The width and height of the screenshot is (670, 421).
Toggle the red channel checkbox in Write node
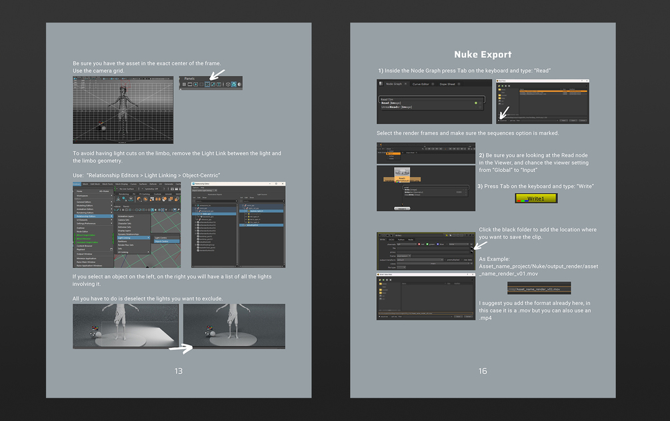(x=419, y=244)
